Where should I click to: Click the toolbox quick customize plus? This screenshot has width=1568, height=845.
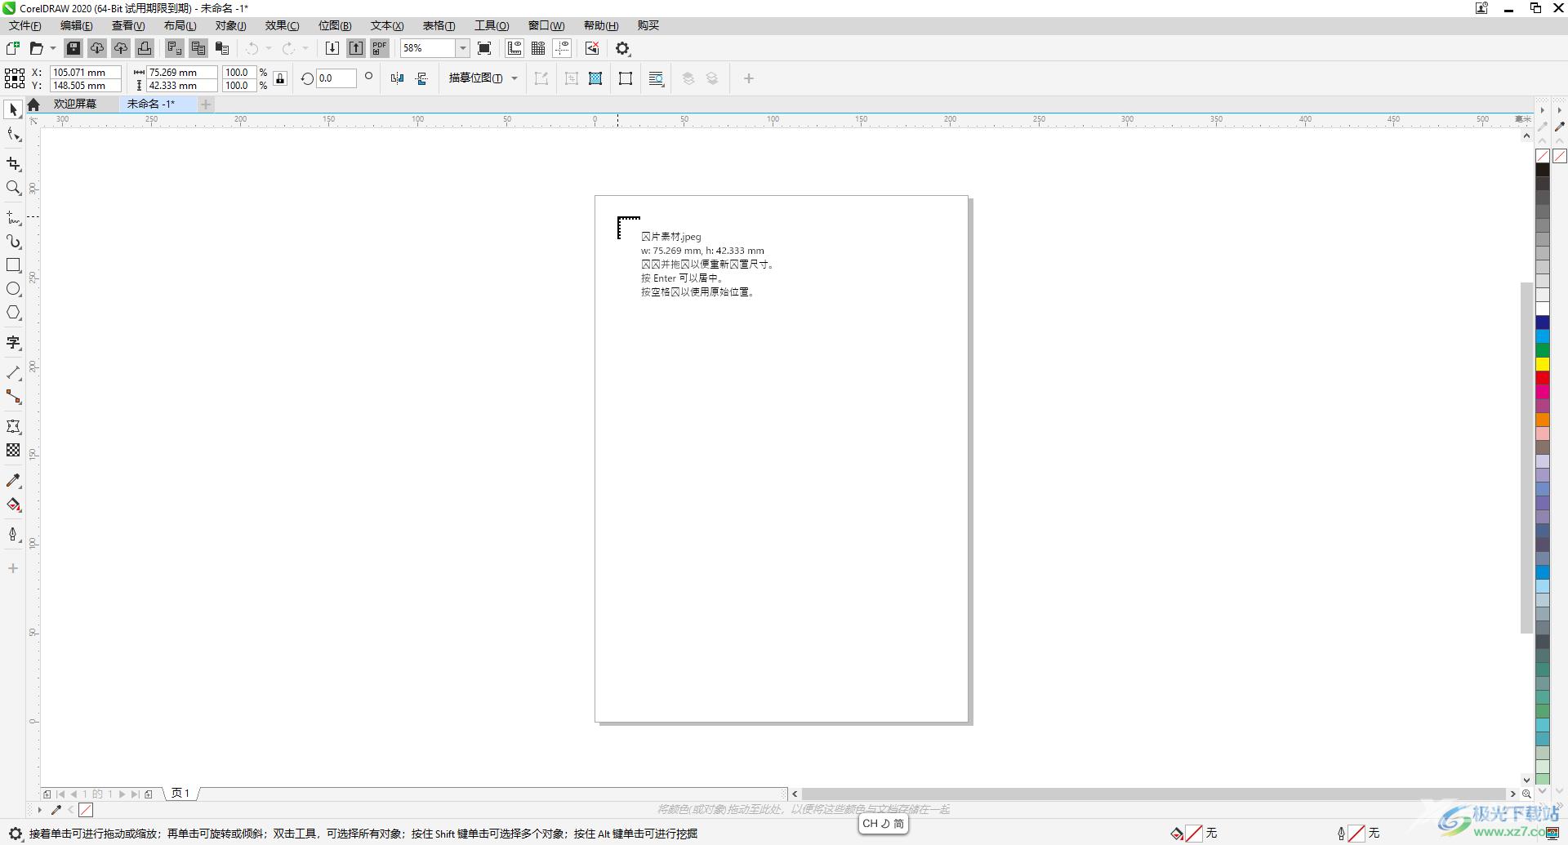(x=13, y=568)
